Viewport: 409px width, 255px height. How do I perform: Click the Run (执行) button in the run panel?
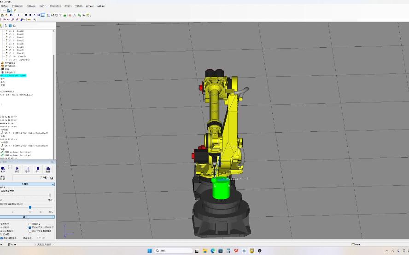point(17,170)
